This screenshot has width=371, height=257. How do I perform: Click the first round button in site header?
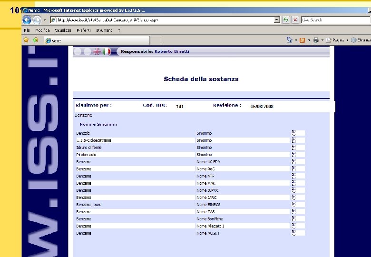pyautogui.click(x=78, y=51)
